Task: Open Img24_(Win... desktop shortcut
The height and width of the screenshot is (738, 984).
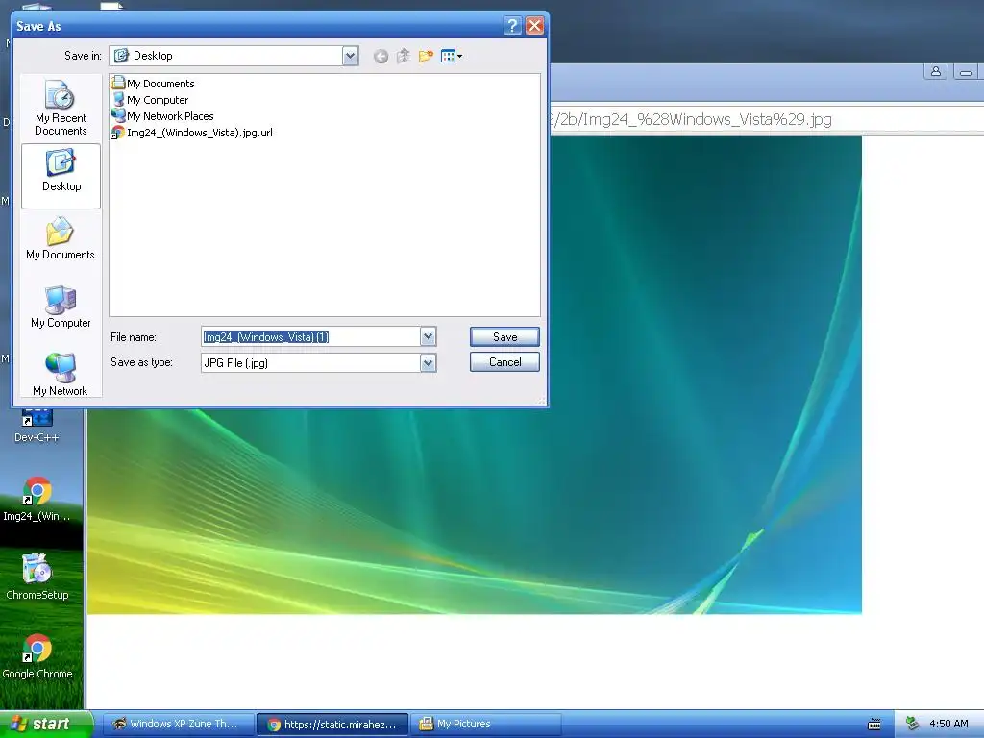Action: 37,499
